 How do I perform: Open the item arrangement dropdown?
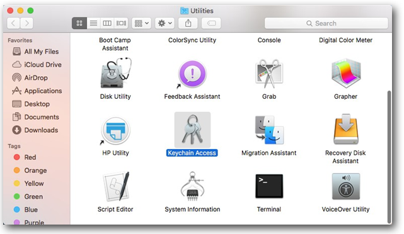click(141, 23)
